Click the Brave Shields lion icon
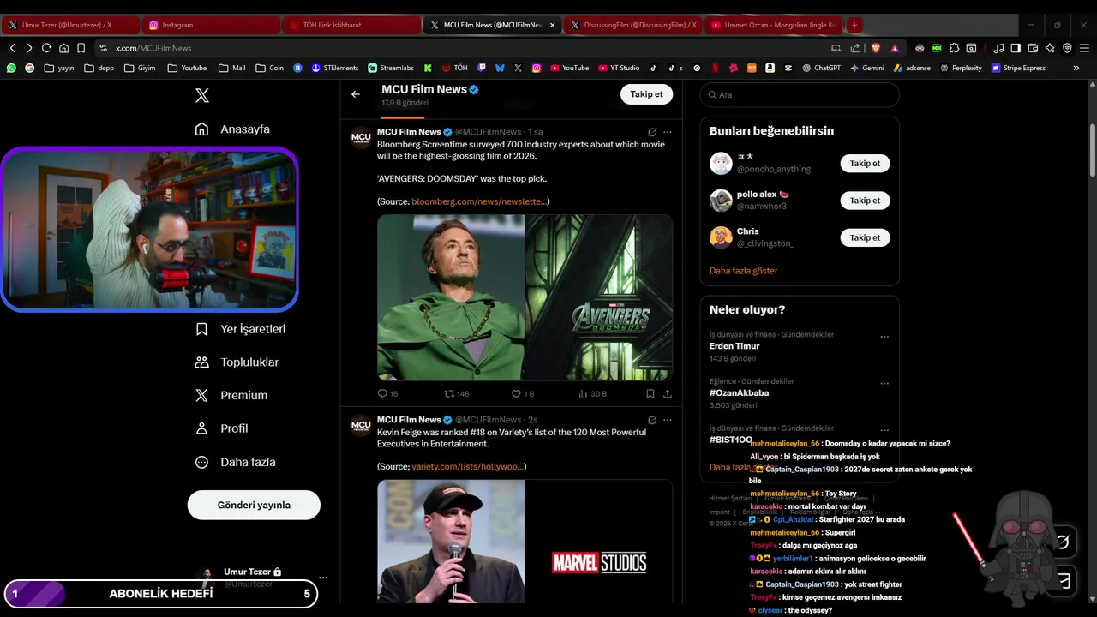This screenshot has width=1097, height=617. coord(875,48)
